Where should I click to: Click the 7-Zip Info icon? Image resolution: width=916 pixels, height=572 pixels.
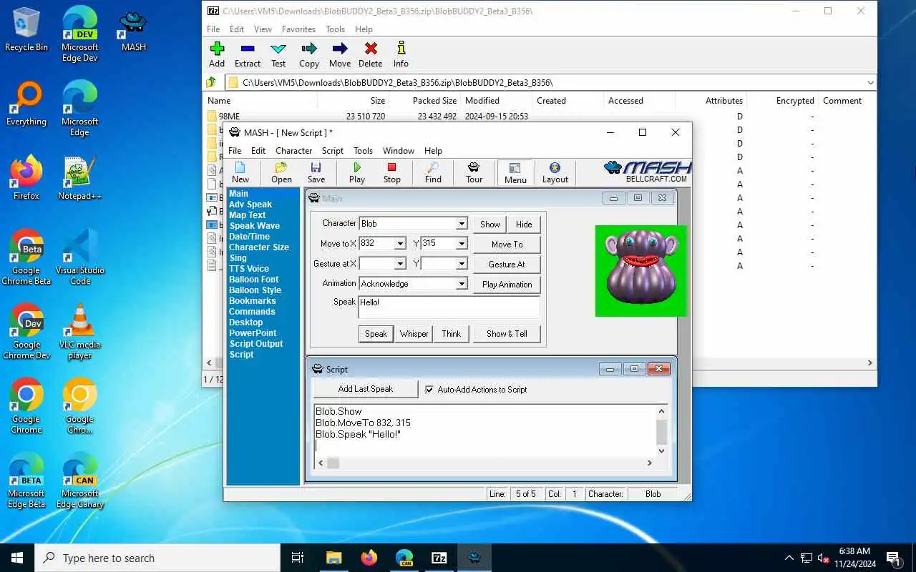coord(401,55)
